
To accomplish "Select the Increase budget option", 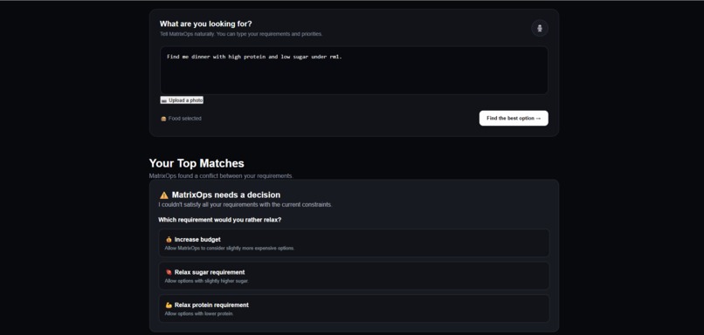I will pos(354,243).
